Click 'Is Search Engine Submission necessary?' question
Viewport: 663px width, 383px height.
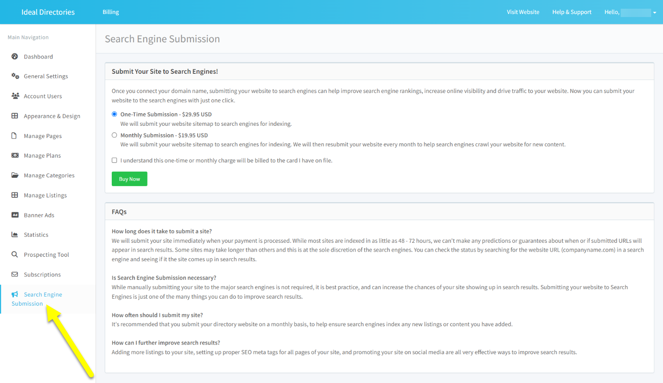pyautogui.click(x=164, y=278)
